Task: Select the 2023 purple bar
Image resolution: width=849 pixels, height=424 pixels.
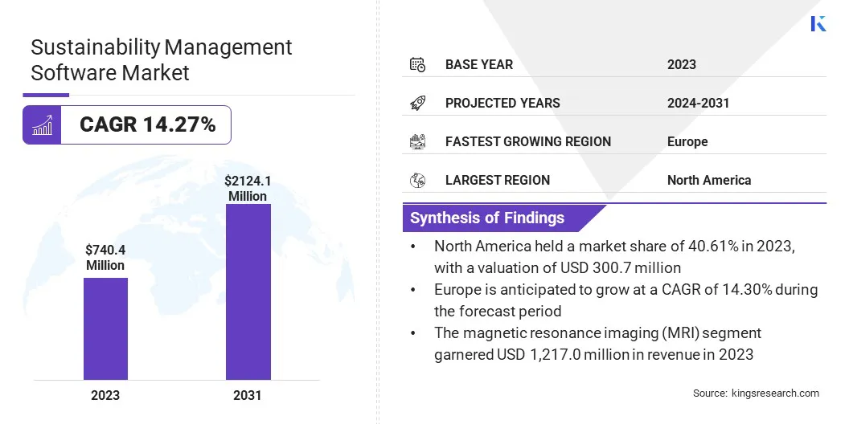Action: tap(105, 328)
